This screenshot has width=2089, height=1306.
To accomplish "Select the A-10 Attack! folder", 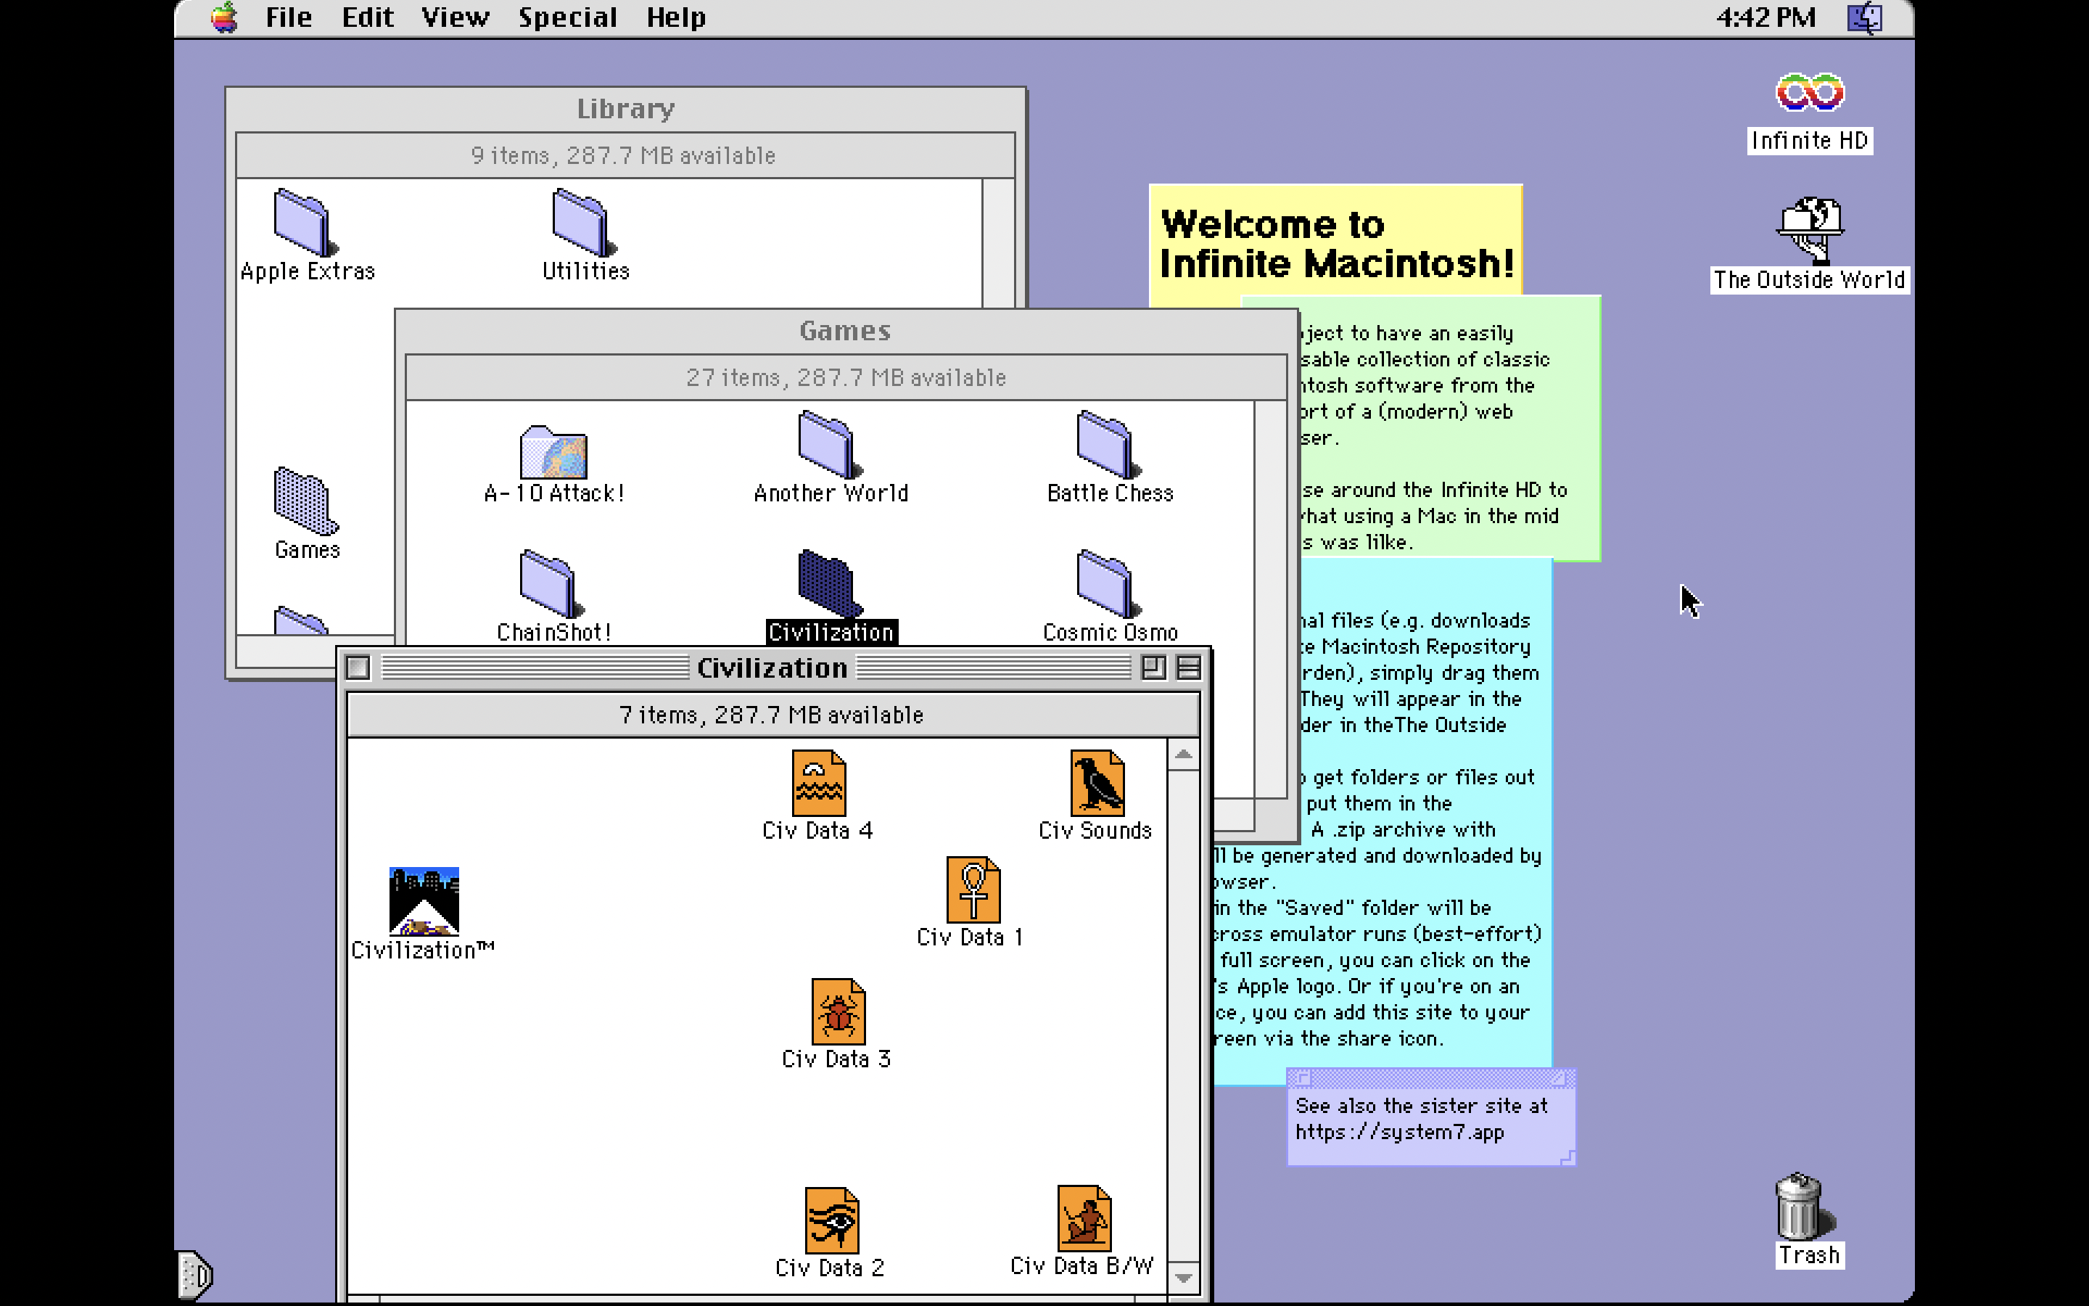I will 553,453.
